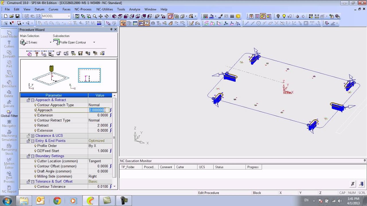Image resolution: width=367 pixels, height=206 pixels.
Task: Open Global Filter in the sidebar
Action: tap(9, 114)
